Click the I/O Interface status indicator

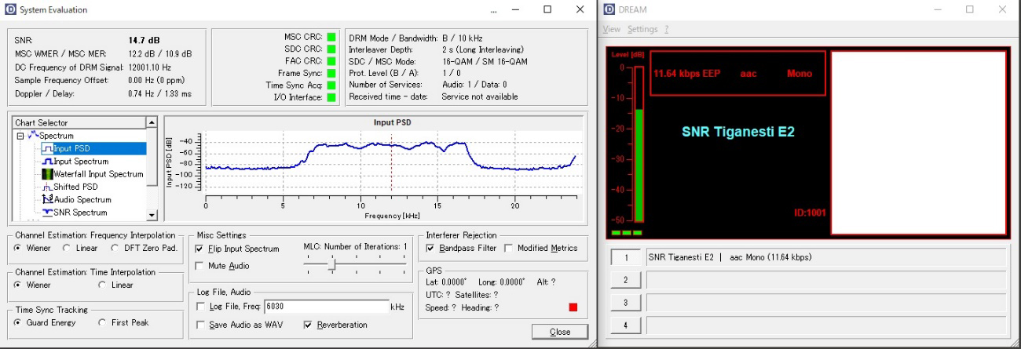coord(331,97)
